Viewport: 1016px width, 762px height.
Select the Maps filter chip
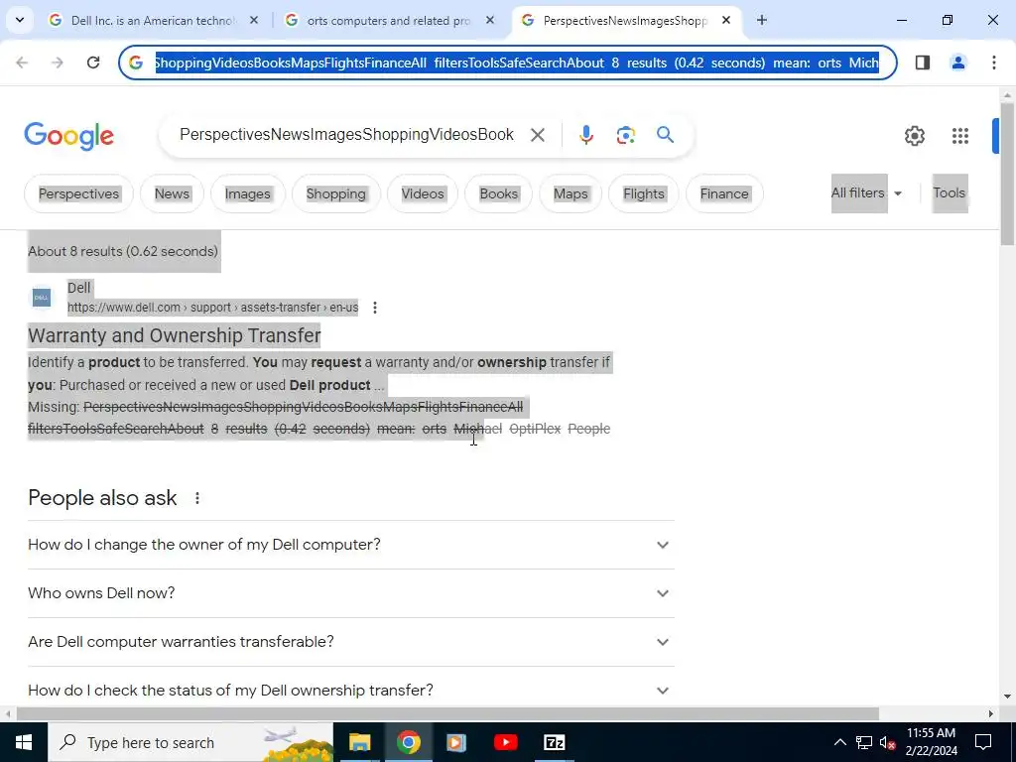571,193
